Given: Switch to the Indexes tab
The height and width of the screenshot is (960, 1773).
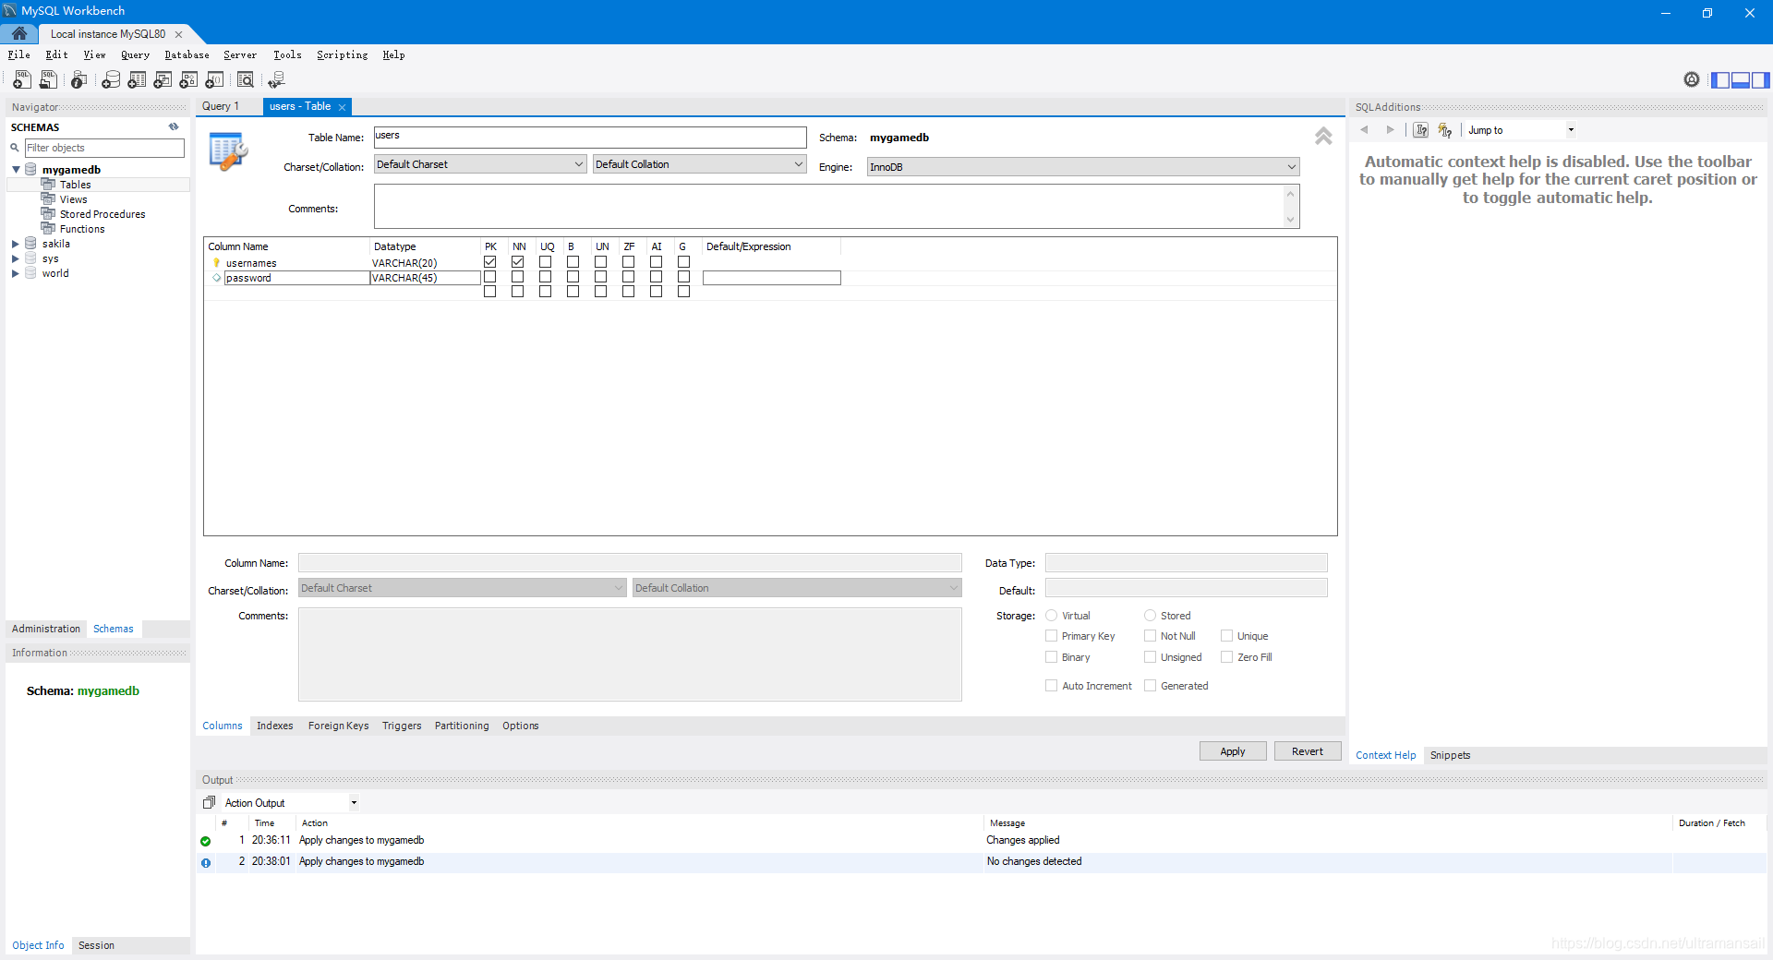Looking at the screenshot, I should (x=274, y=726).
